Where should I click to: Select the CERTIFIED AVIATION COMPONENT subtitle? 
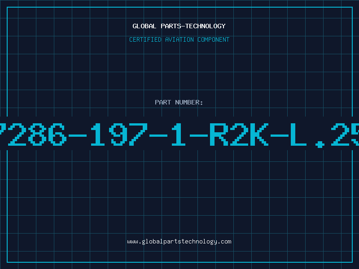tap(179, 39)
